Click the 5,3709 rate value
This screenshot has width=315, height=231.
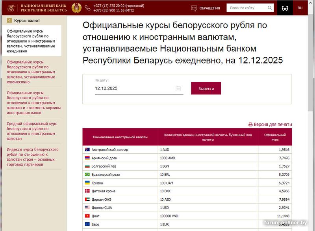coord(284,175)
